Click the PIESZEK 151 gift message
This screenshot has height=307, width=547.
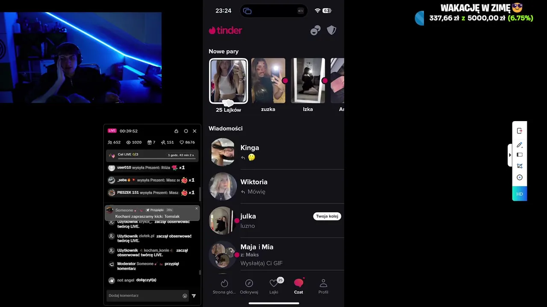(x=152, y=193)
